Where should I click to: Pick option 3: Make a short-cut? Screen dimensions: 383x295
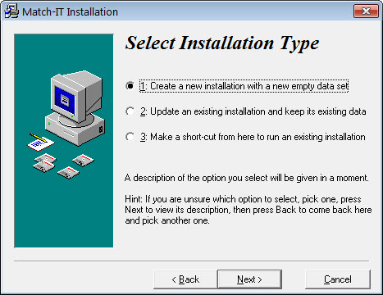pos(245,137)
